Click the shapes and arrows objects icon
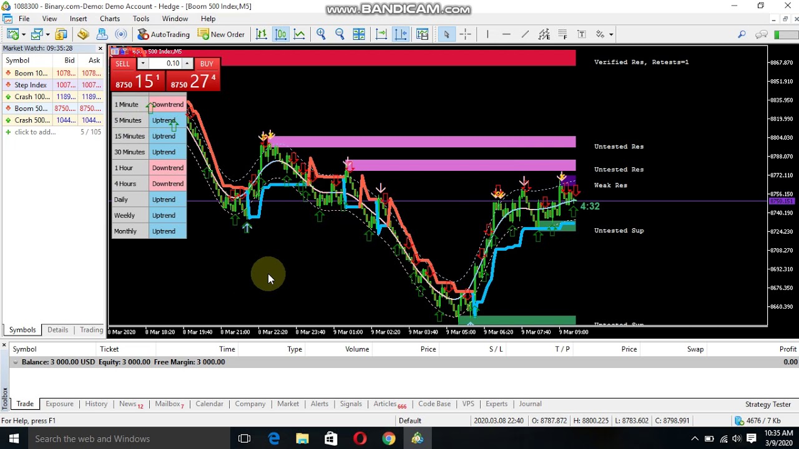The image size is (799, 449). click(600, 34)
